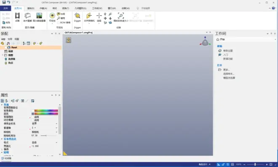Image resolution: width=278 pixels, height=167 pixels.
Task: Click the Digger magnifier icon
Action: coord(78,16)
